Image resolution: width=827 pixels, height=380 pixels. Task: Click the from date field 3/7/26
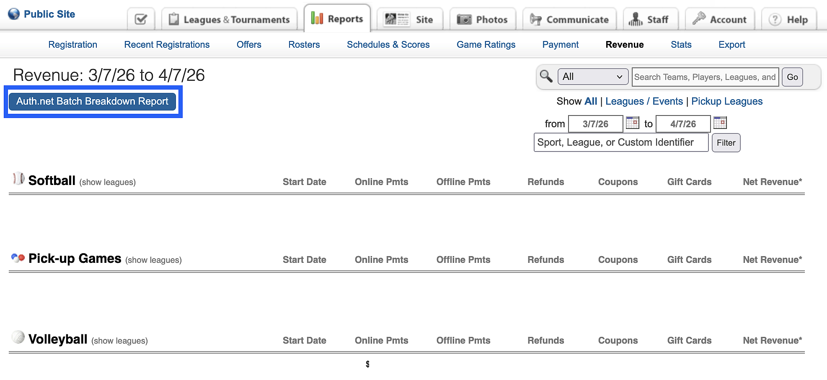pos(595,124)
